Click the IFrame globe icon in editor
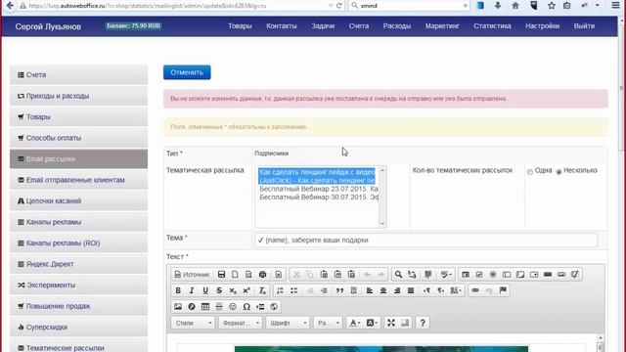The image size is (626, 352). (274, 306)
